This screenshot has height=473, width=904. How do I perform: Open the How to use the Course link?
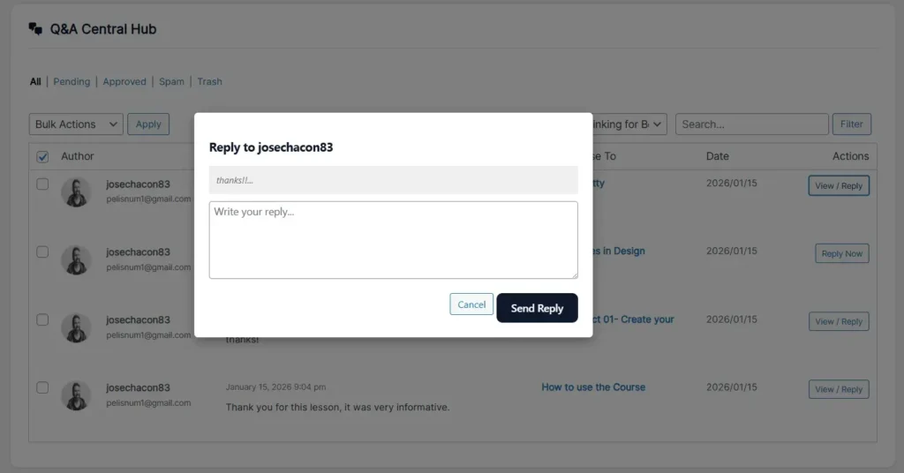tap(593, 387)
